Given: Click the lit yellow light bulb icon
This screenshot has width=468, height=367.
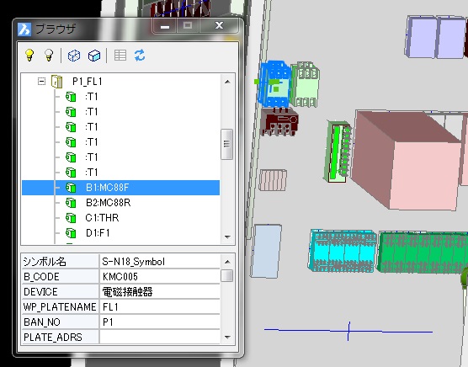Looking at the screenshot, I should [x=29, y=56].
